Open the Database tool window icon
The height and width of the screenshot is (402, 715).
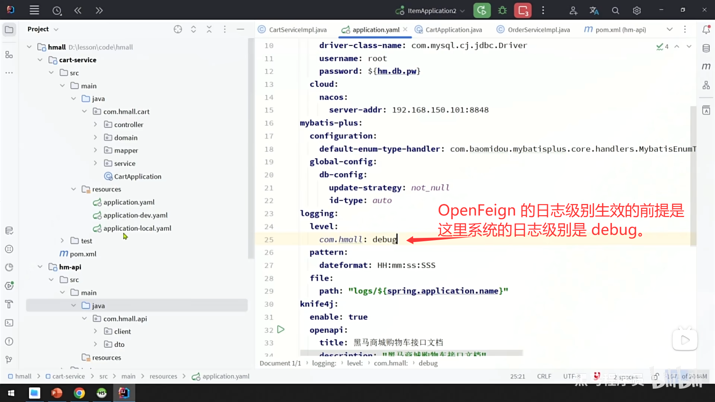point(706,48)
